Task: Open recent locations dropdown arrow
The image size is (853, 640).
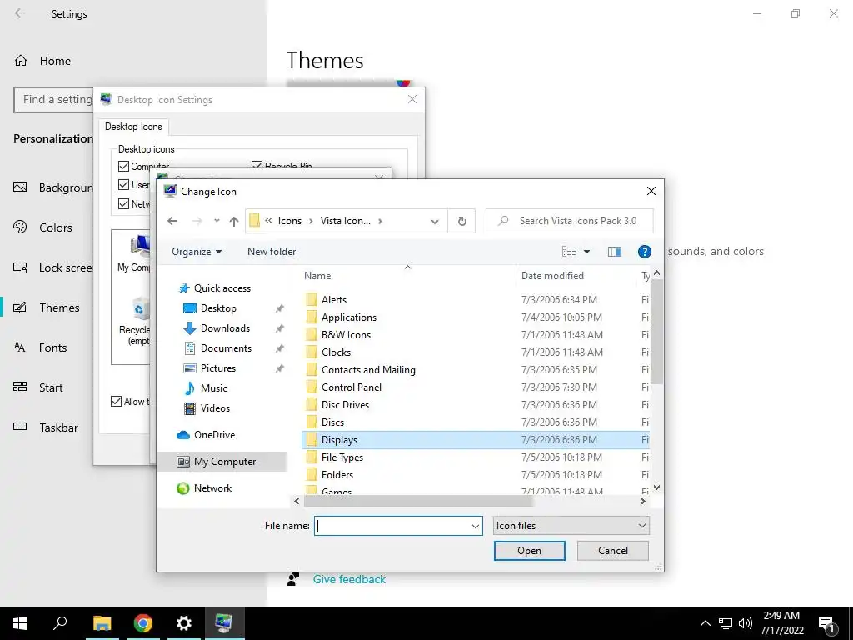Action: pyautogui.click(x=217, y=221)
